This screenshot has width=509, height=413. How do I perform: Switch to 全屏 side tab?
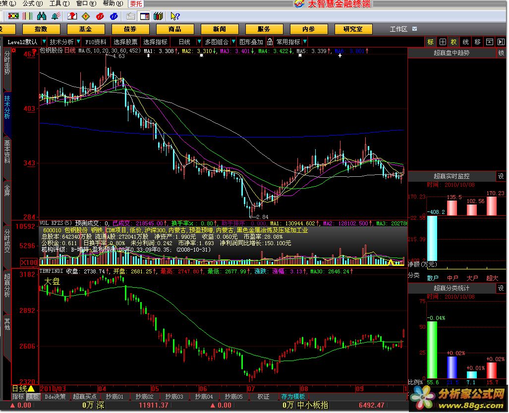7,191
